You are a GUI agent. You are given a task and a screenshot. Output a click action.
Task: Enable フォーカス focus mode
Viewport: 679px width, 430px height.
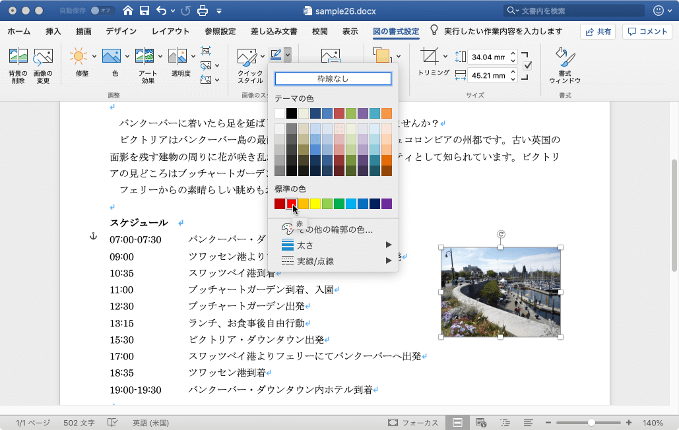(413, 422)
